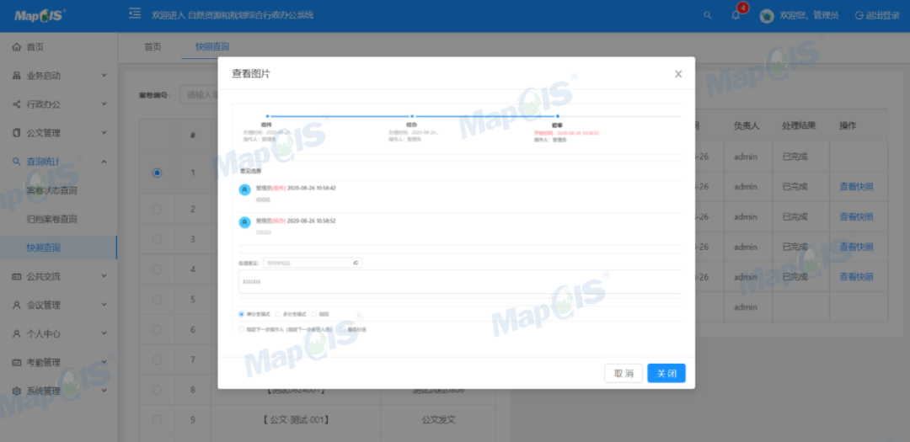Click the 系统管理 gear icon in sidebar

[16, 391]
